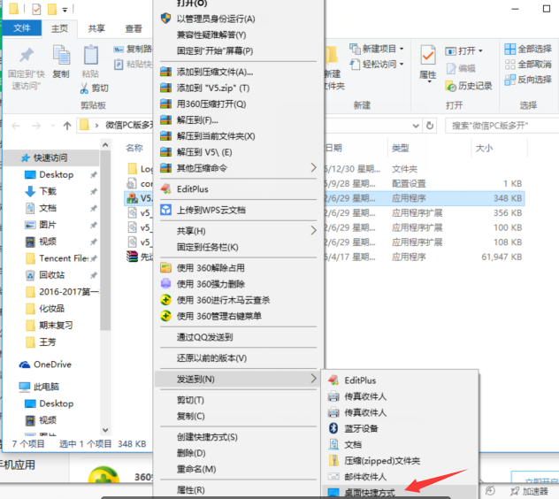Run as administrator from context menu
The image size is (559, 499).
click(216, 19)
